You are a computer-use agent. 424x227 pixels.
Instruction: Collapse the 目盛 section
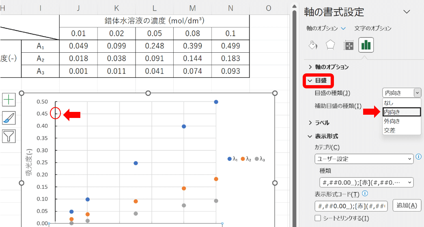[318, 81]
